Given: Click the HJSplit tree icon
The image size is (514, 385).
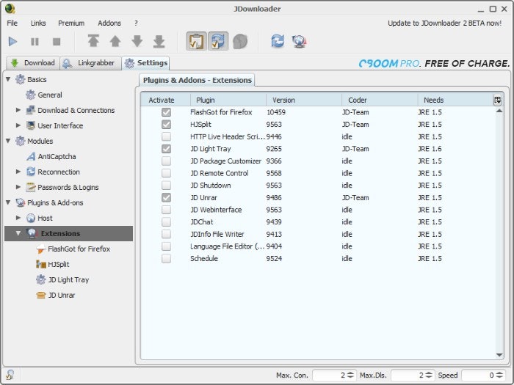Looking at the screenshot, I should point(40,264).
